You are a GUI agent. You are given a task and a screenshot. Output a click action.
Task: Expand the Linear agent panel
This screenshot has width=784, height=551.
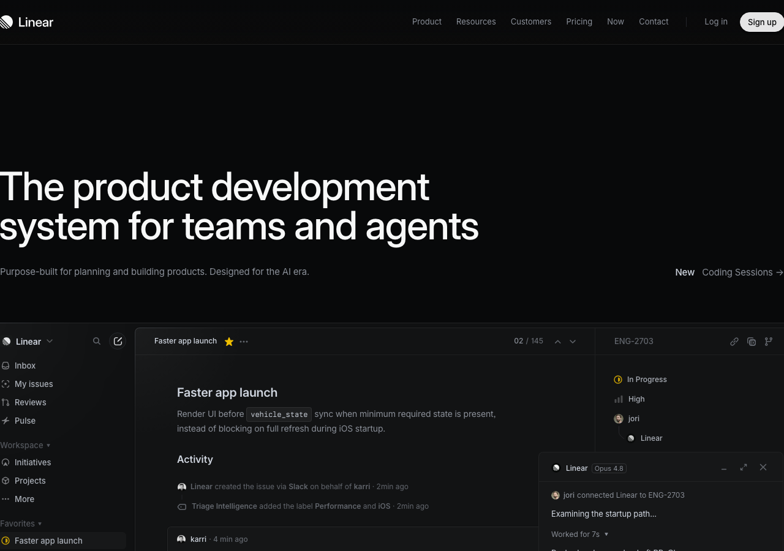click(744, 467)
